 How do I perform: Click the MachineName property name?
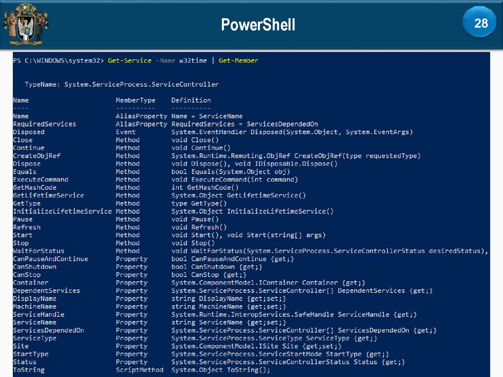35,306
